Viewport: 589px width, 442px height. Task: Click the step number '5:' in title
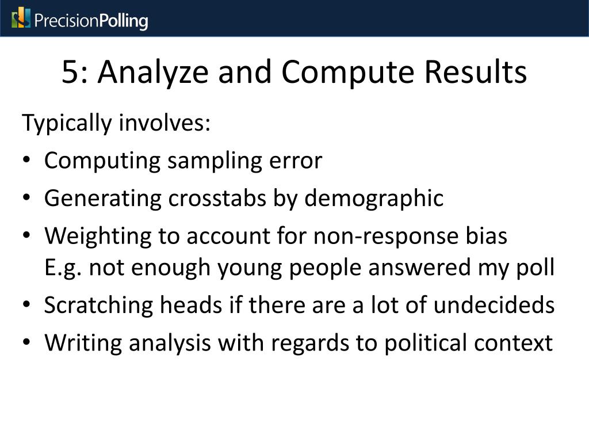75,71
